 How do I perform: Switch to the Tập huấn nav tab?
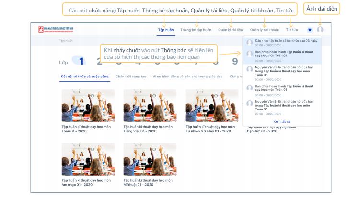coord(166,30)
